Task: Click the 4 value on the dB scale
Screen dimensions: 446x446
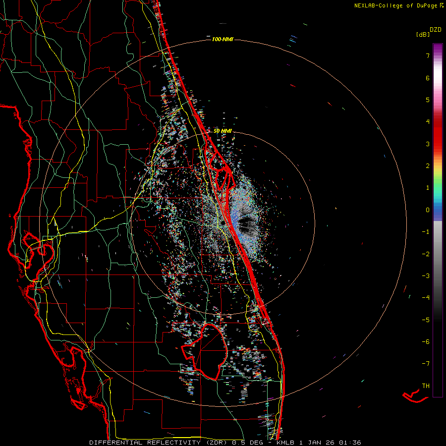Action: tap(428, 122)
